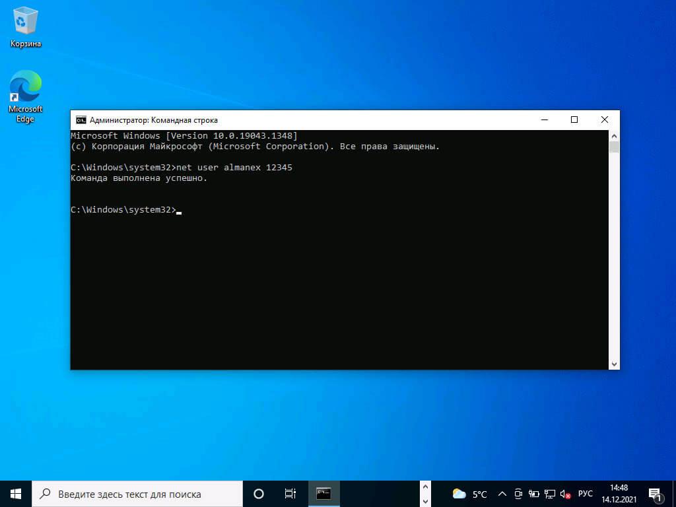This screenshot has width=676, height=507.
Task: Click the taskbar toolbar down arrow
Action: pyautogui.click(x=425, y=502)
